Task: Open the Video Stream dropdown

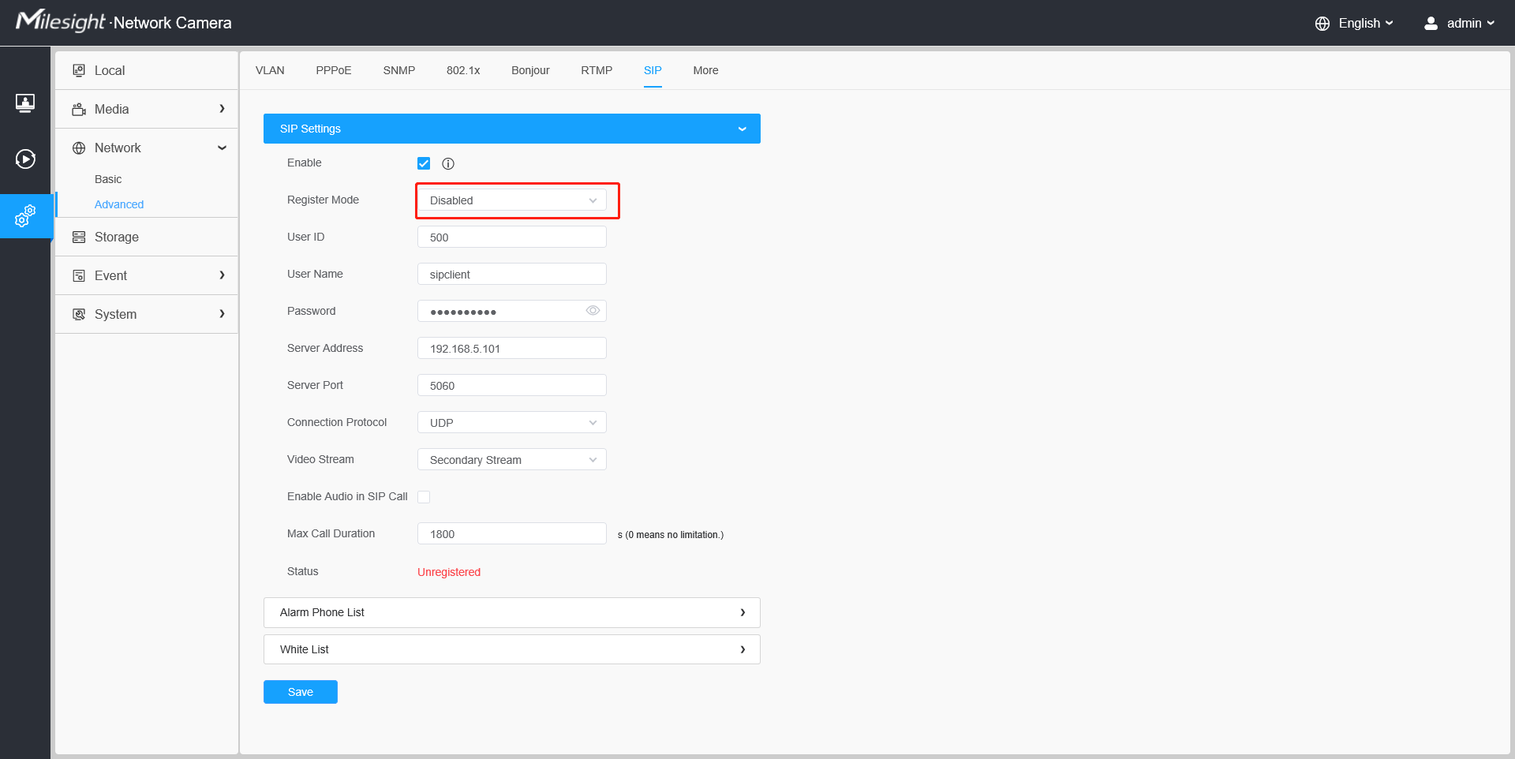Action: (x=512, y=459)
